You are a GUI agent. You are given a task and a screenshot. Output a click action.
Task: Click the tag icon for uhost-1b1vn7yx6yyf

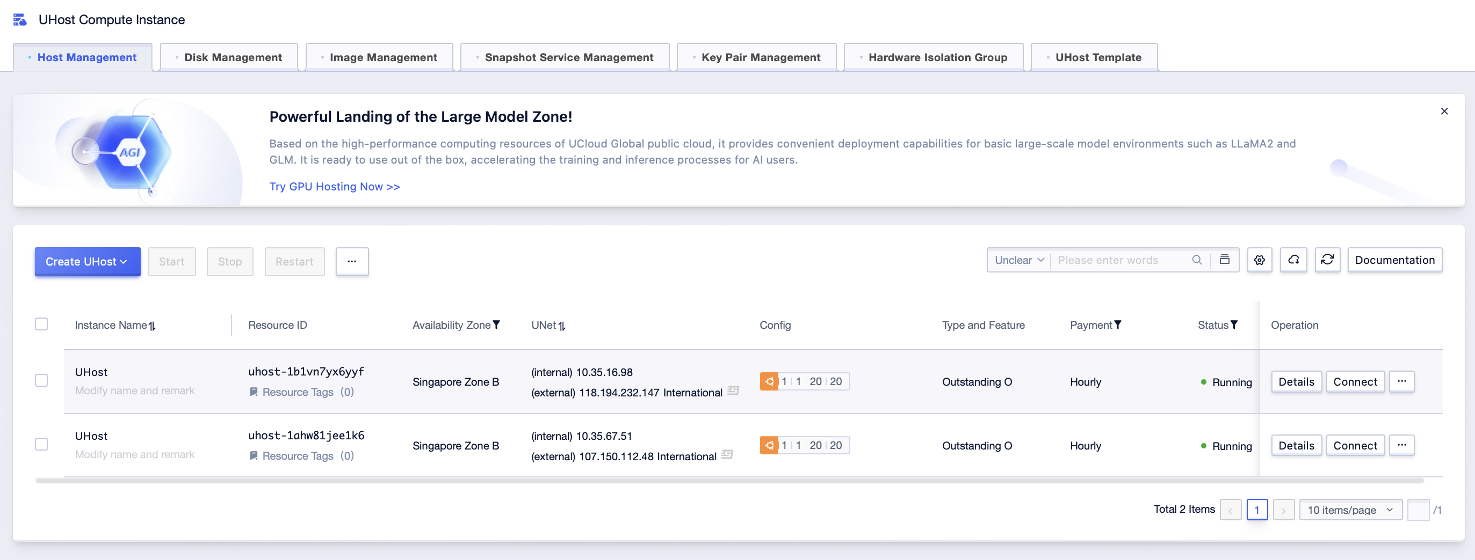[x=254, y=393]
